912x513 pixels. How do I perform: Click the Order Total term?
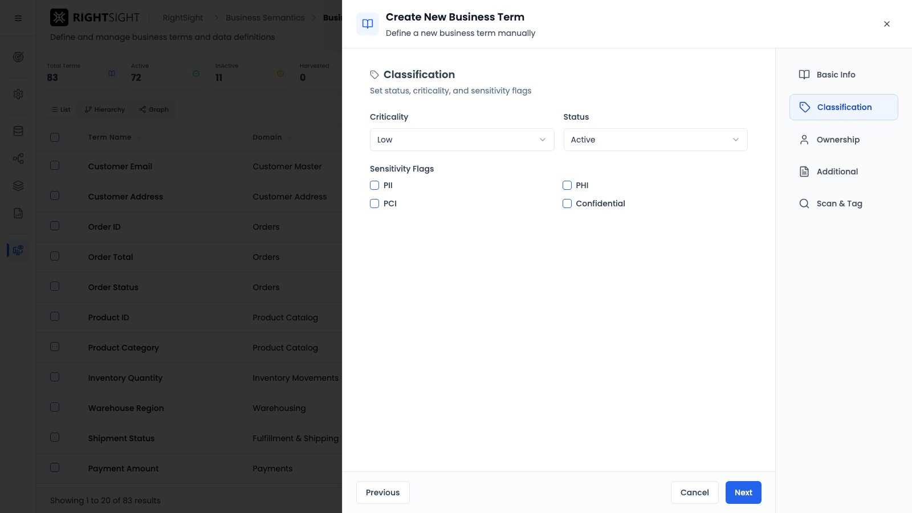coord(111,257)
